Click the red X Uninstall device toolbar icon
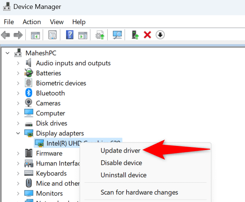 point(147,35)
